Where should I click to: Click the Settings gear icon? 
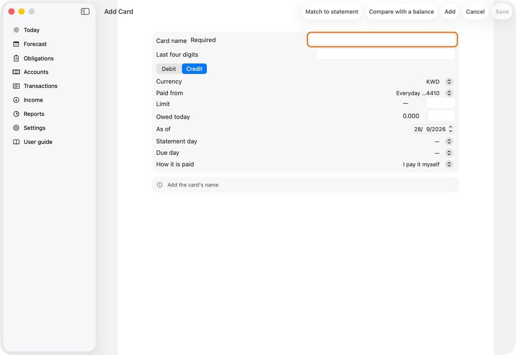16,128
